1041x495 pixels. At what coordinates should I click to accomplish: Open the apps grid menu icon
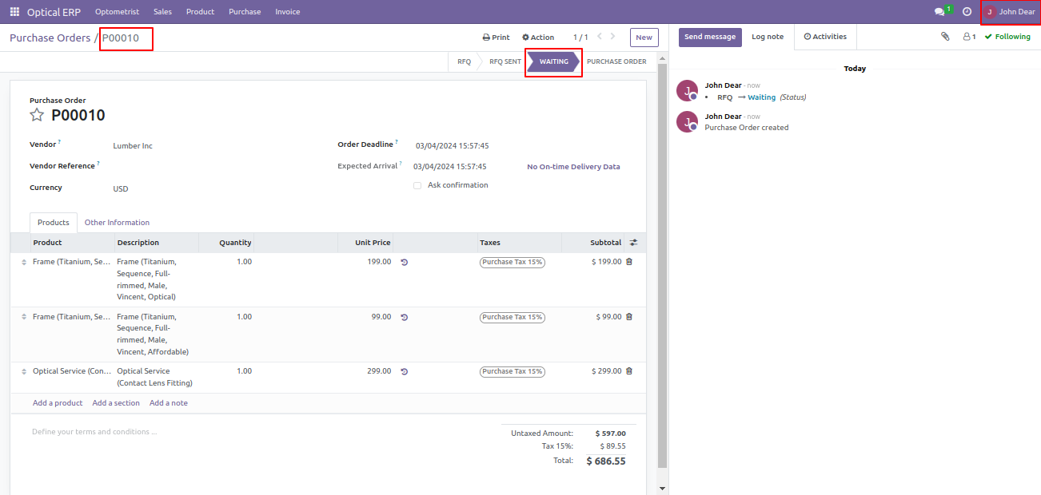tap(14, 12)
